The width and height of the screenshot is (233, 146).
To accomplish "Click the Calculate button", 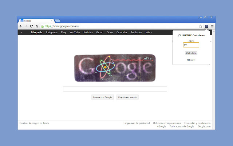I will click(x=191, y=53).
